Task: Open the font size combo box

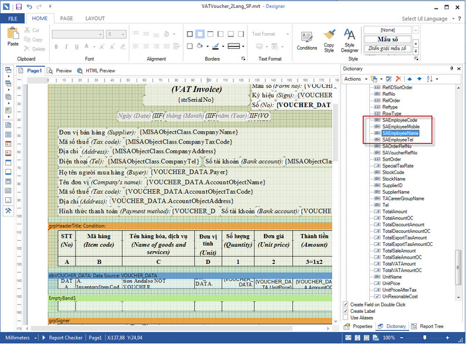Action: [x=116, y=34]
